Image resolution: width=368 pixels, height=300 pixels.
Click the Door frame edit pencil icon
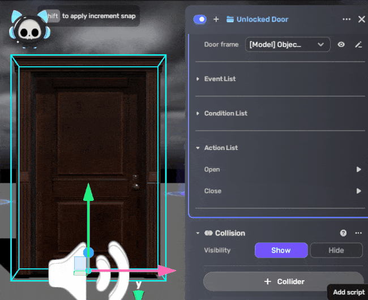(358, 44)
